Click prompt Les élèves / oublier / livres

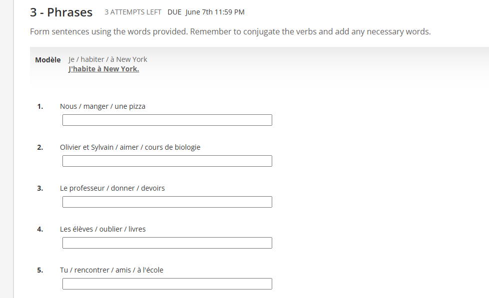[x=102, y=229]
